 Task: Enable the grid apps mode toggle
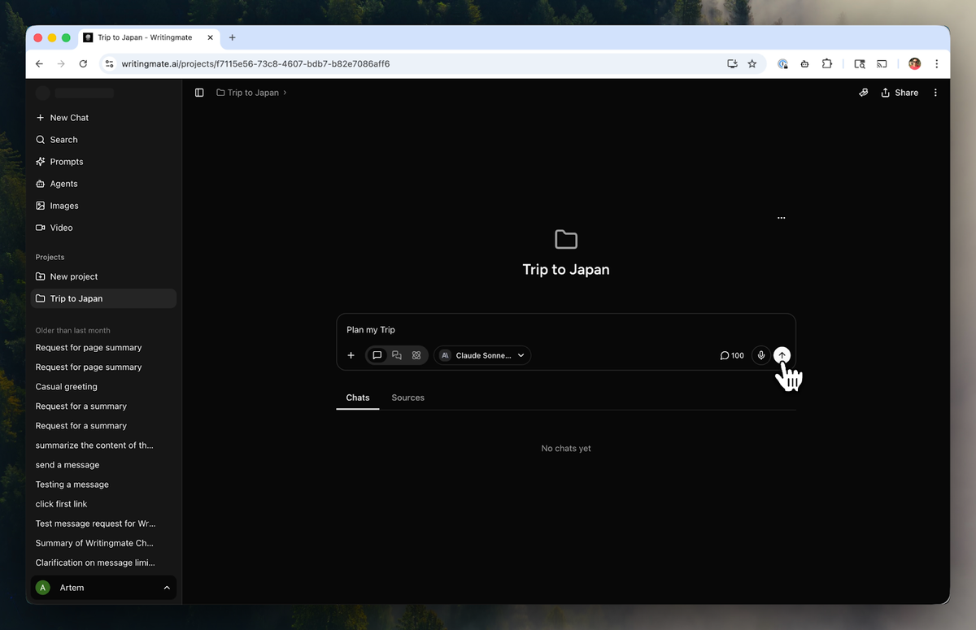[x=416, y=355]
